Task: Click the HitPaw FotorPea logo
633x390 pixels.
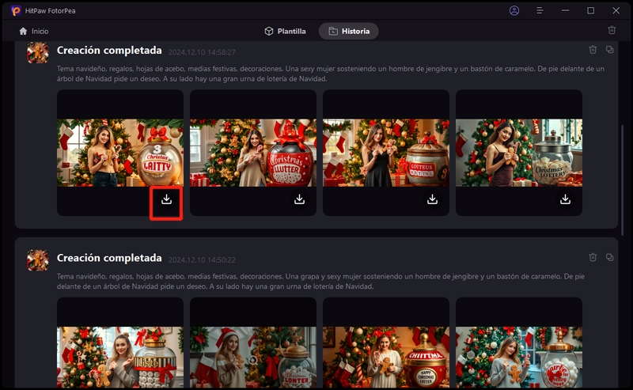Action: tap(16, 11)
